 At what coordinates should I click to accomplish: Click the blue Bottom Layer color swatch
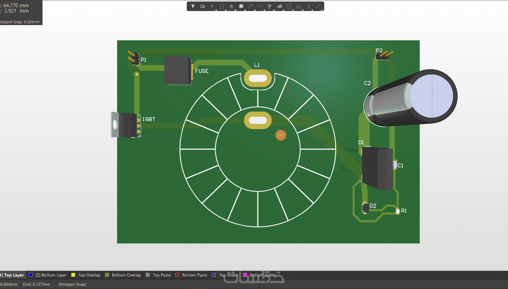(30, 275)
